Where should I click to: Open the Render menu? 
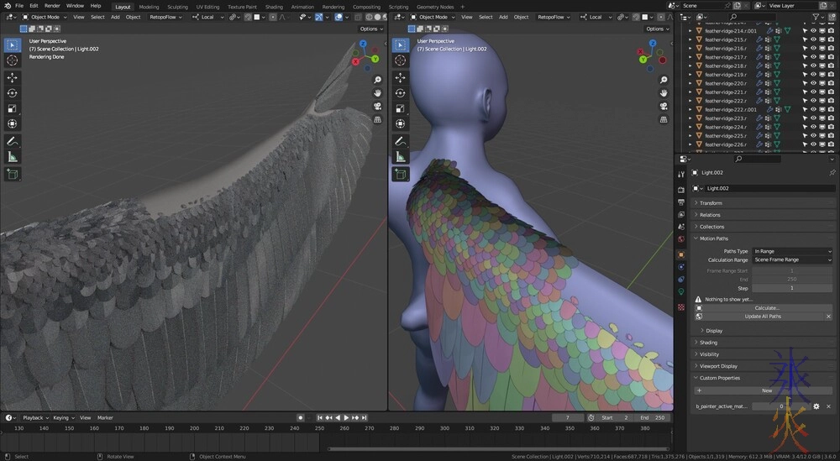pyautogui.click(x=52, y=6)
